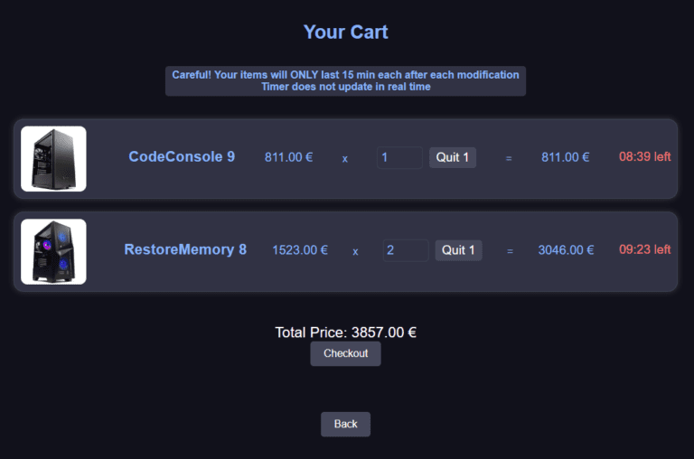Screen dimensions: 694x459
Task: Click the RestoreMemory 8 quantity field
Action: (405, 250)
